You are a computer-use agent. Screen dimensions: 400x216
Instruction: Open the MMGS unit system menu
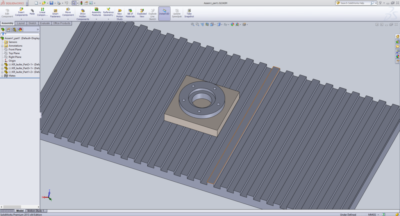click(x=373, y=214)
